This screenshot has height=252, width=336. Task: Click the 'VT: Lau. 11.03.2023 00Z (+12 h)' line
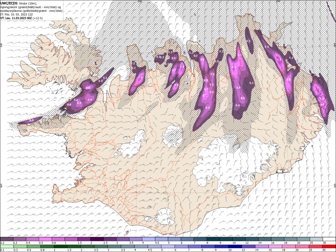pos(22,18)
